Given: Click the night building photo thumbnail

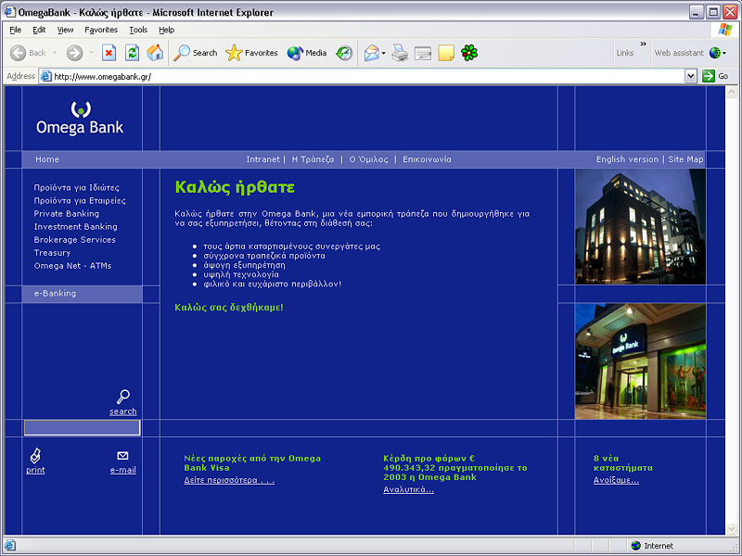Looking at the screenshot, I should point(640,226).
